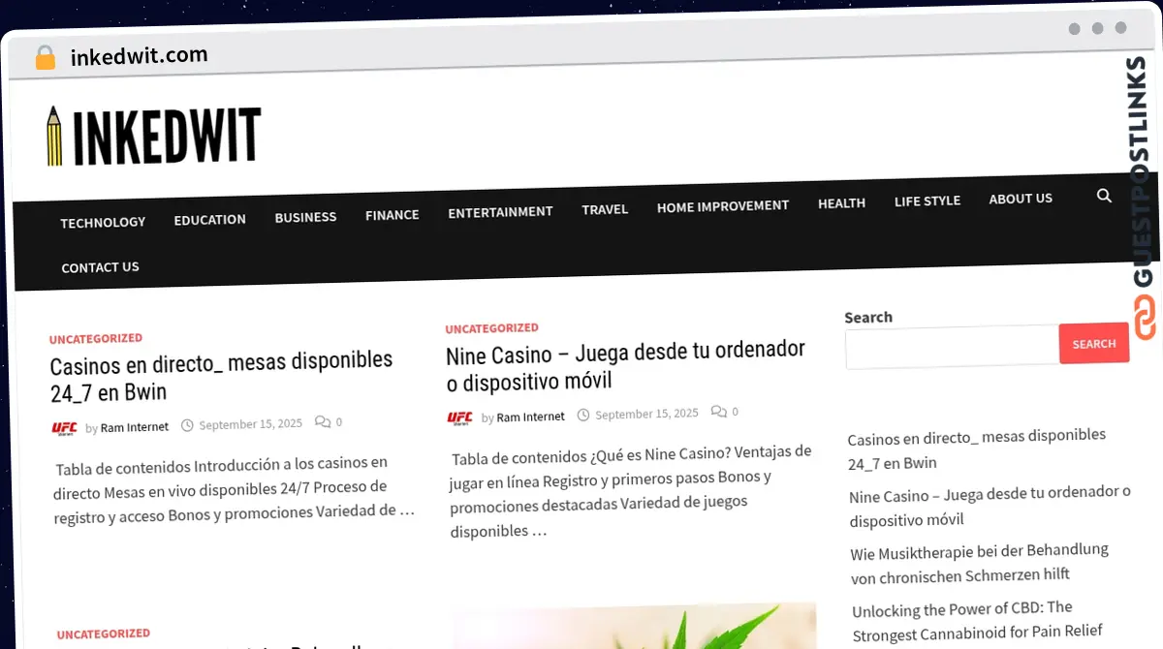Screen dimensions: 1163x649
Task: Go to the Finance section
Action: (x=392, y=215)
